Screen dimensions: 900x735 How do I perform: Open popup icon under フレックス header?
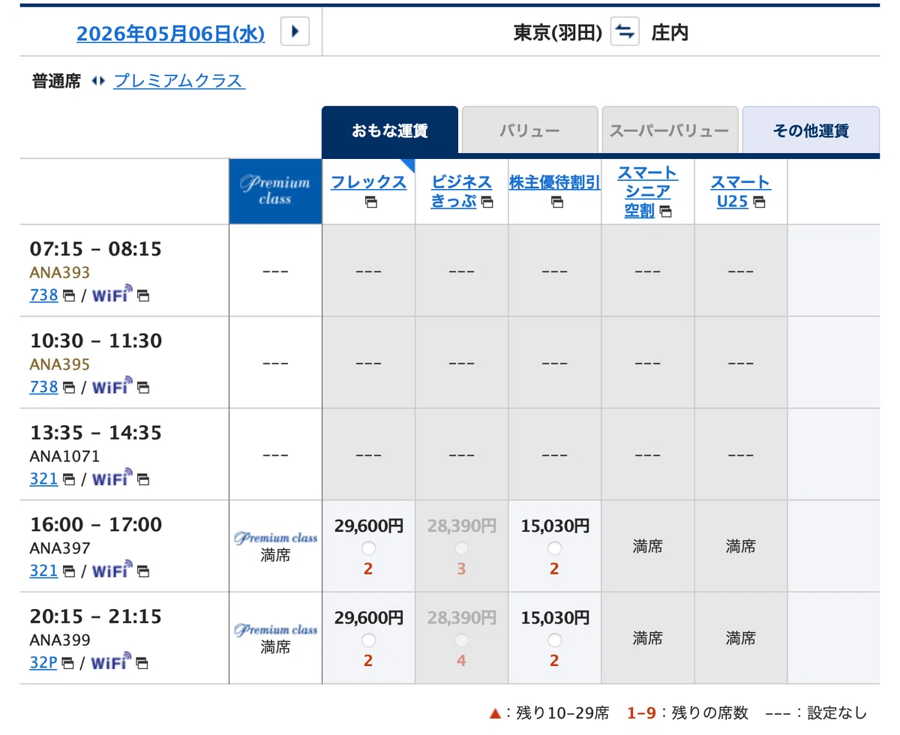coord(370,202)
